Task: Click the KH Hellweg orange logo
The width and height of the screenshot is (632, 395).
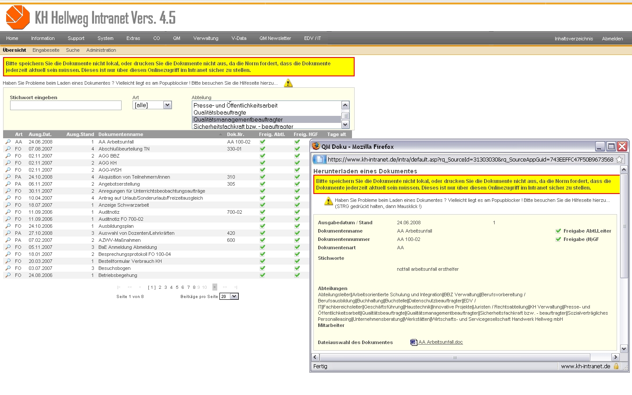Action: click(18, 18)
